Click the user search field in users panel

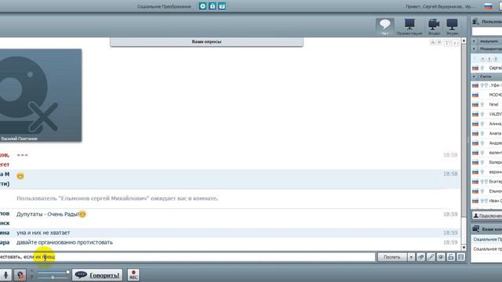pos(487,31)
